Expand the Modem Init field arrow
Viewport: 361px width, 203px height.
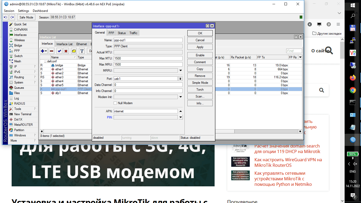(x=181, y=97)
